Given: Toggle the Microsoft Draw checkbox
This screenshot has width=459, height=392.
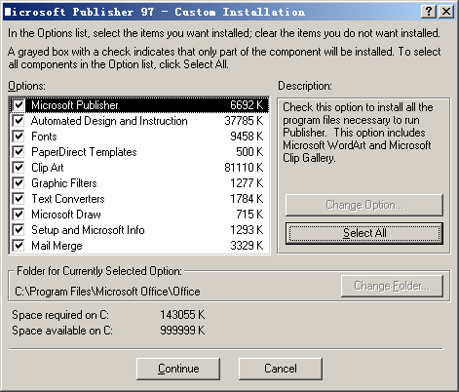Looking at the screenshot, I should coord(19,215).
